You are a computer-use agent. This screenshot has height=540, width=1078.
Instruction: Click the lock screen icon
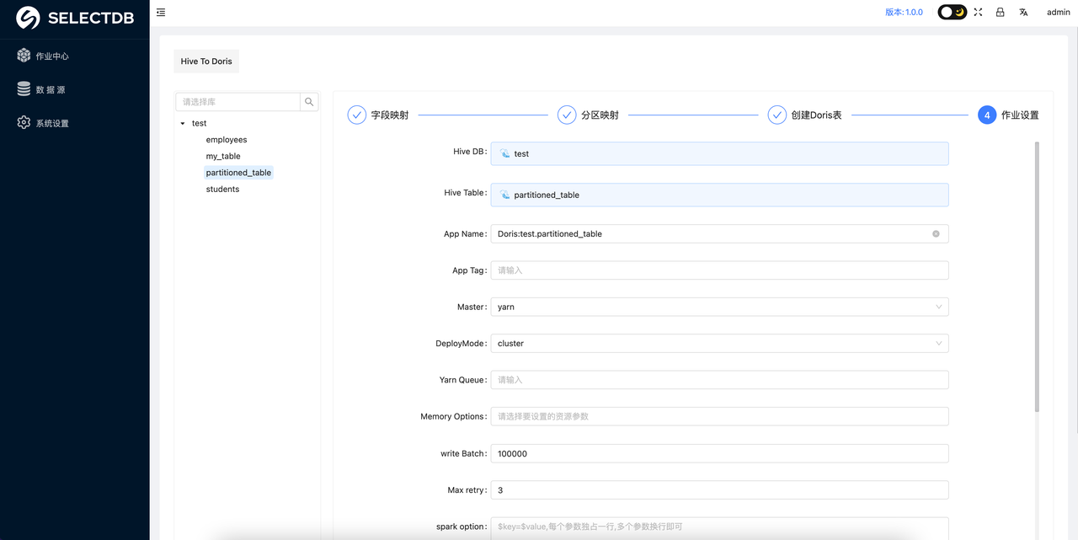[x=1001, y=12]
